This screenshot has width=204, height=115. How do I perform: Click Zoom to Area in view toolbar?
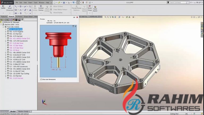point(108,17)
